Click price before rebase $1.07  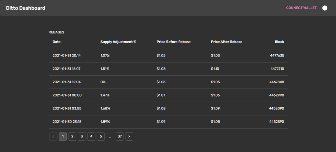(161, 95)
